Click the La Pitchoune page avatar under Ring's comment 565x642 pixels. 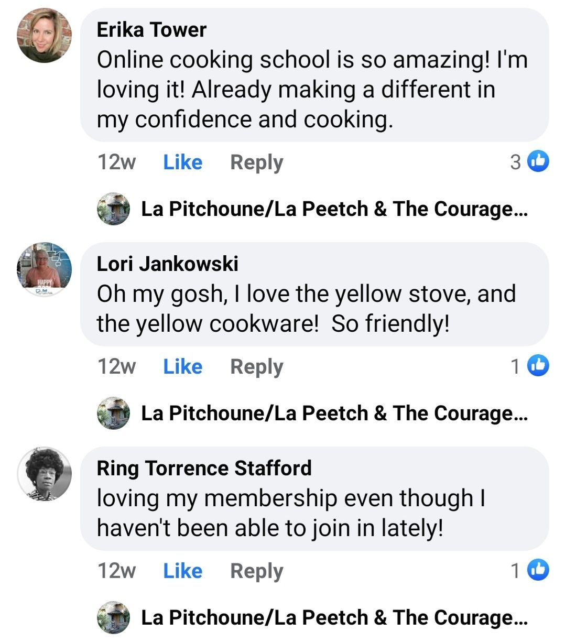(113, 618)
